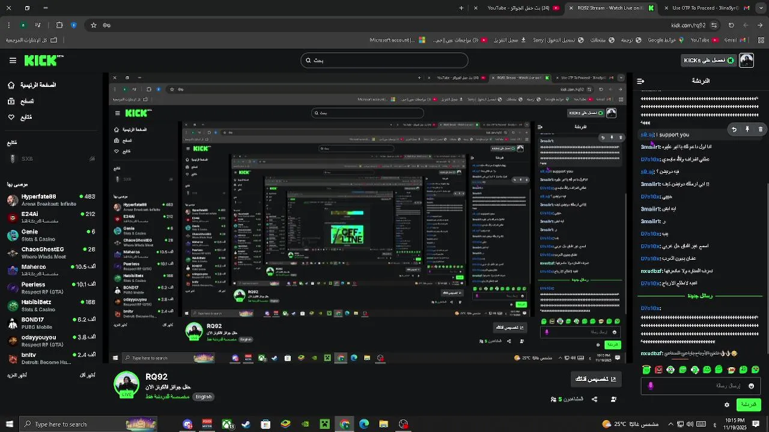This screenshot has height=432, width=769.
Task: Open the Browse sidebar link
Action: point(20,101)
